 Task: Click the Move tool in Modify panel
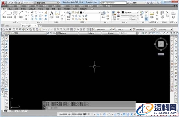coord(32,12)
